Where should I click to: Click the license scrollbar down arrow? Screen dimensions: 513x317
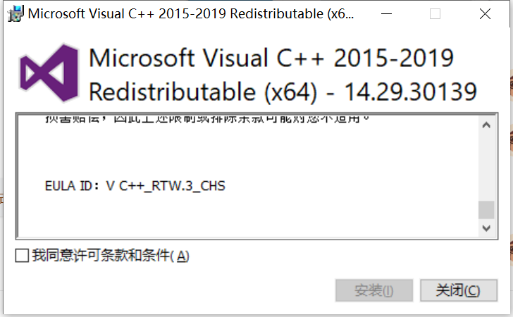[486, 228]
